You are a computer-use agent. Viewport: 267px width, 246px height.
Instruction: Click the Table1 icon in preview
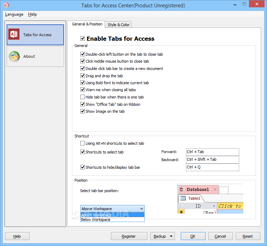click(x=183, y=198)
